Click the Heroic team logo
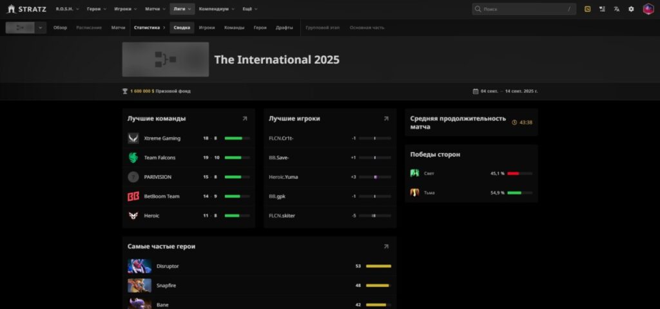The width and height of the screenshot is (660, 309). tap(133, 216)
